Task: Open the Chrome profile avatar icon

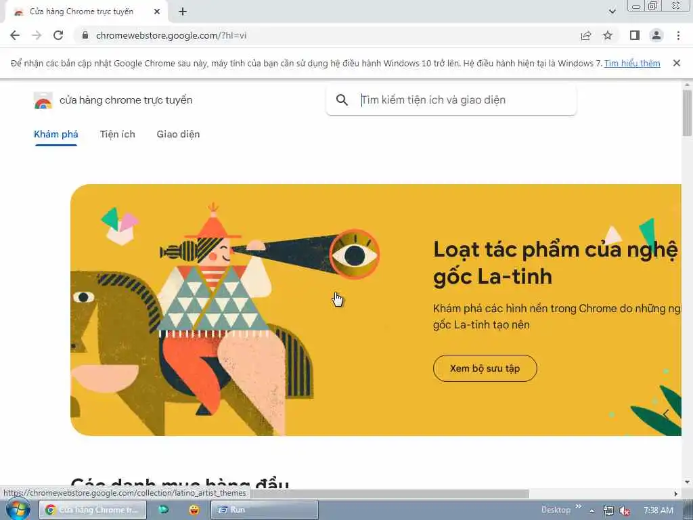Action: pyautogui.click(x=656, y=35)
